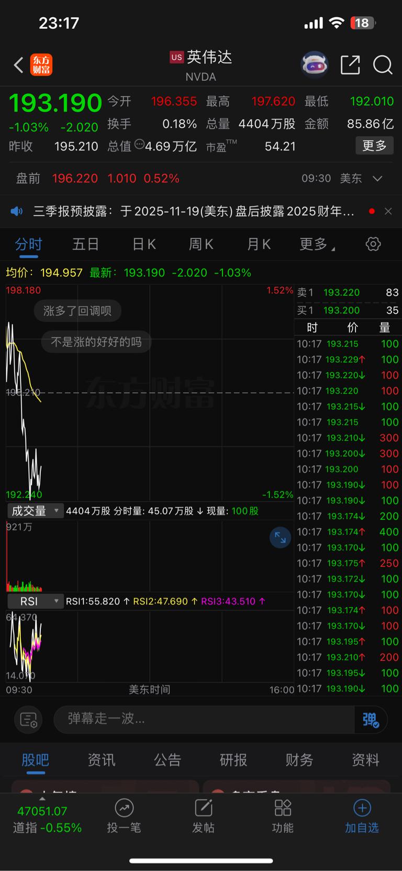Screen dimensions: 402x871
Task: Tap the 不是涨的好好的吗 barrage comment
Action: click(96, 342)
